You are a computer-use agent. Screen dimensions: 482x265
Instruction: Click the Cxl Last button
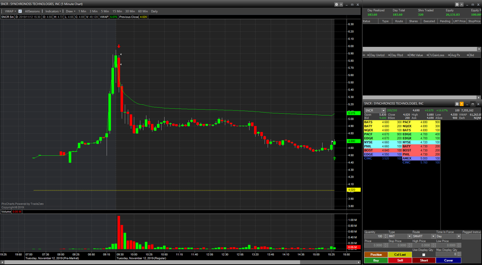[400, 255]
